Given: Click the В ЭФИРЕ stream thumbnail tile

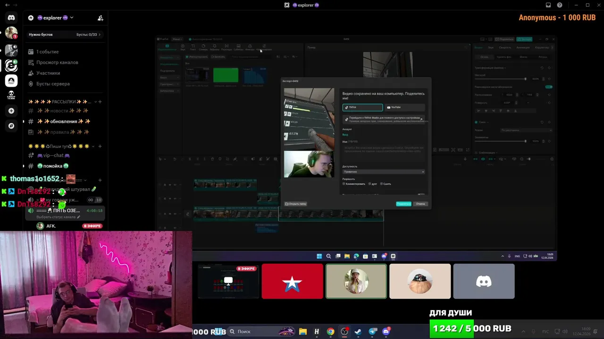Looking at the screenshot, I should pyautogui.click(x=228, y=281).
